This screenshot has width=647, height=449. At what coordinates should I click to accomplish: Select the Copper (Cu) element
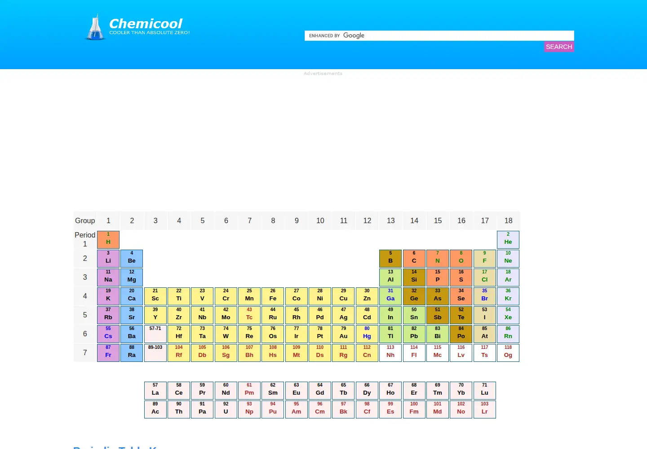343,296
